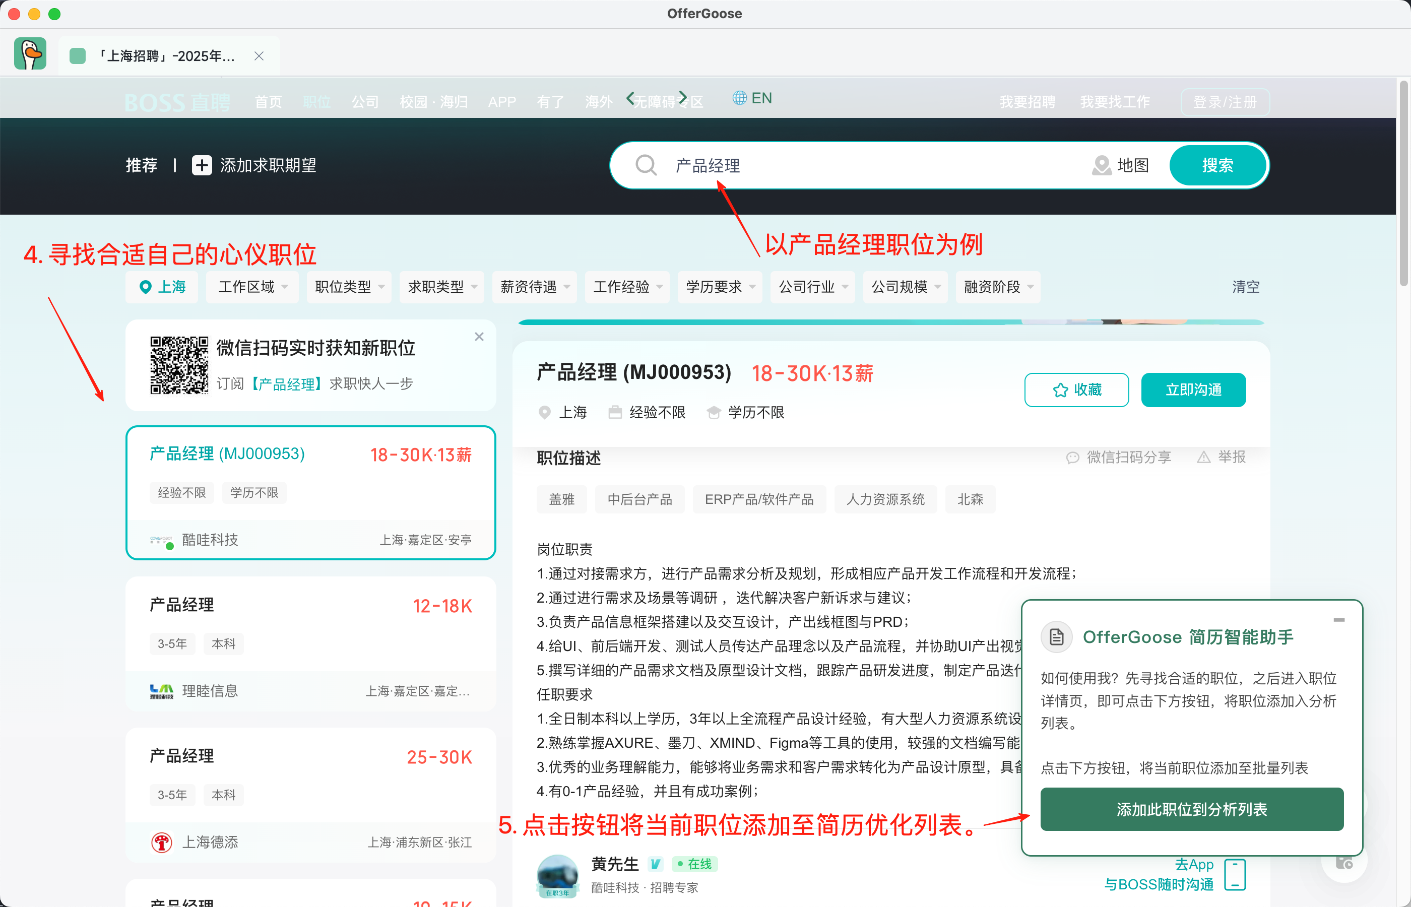Minimize the OfferGoose 简历智能助手 panel
The height and width of the screenshot is (907, 1411).
[x=1338, y=620]
